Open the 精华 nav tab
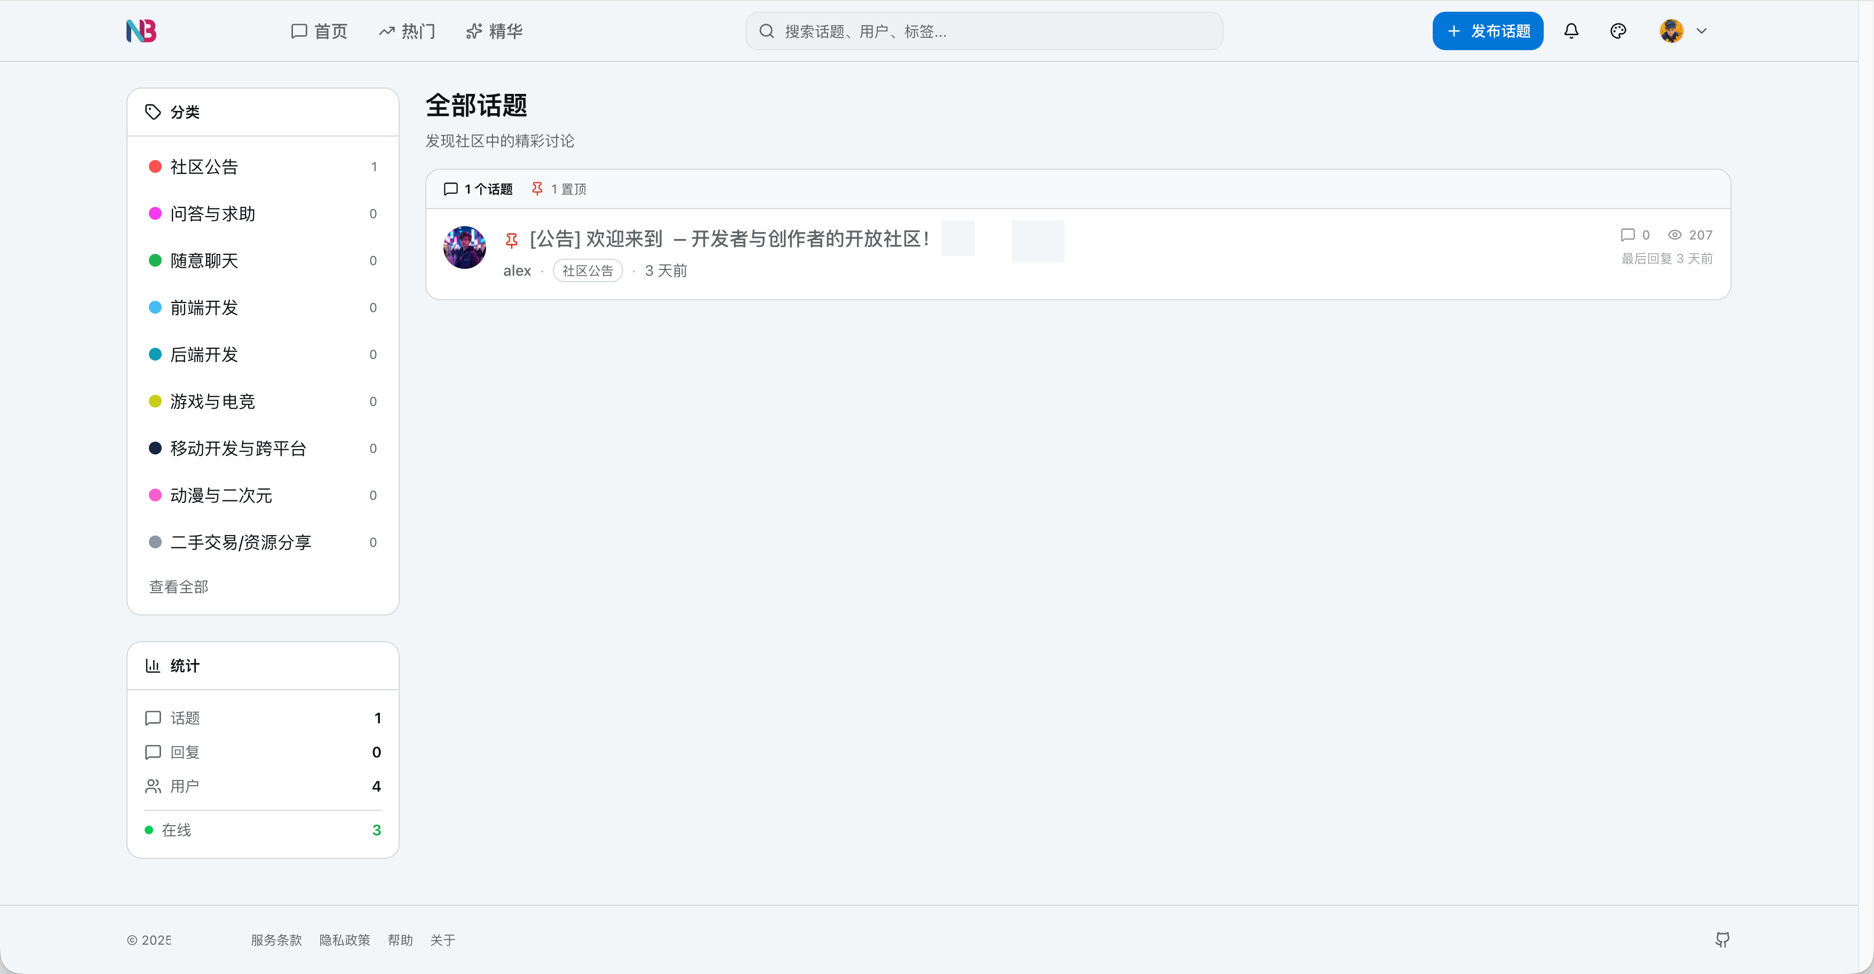 tap(494, 30)
